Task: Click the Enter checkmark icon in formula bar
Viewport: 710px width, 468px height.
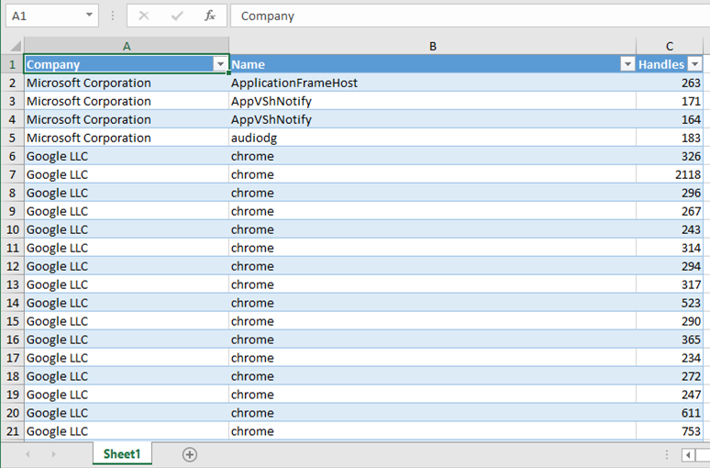Action: tap(177, 16)
